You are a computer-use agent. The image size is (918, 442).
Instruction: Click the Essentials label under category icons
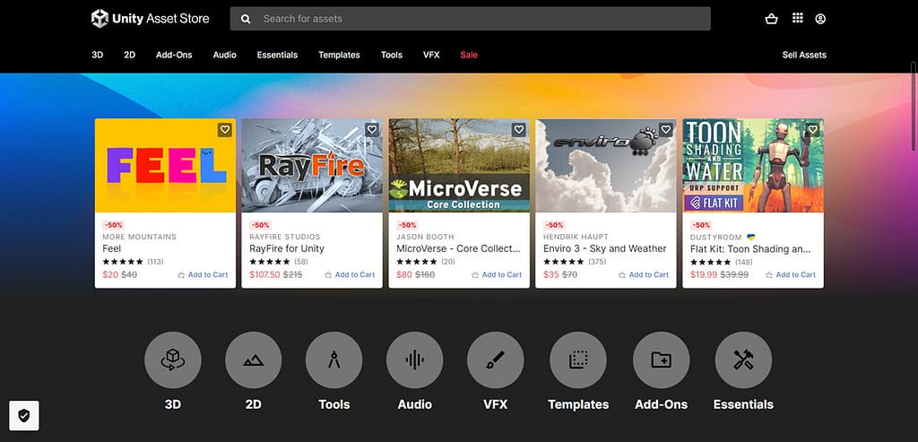pos(743,404)
